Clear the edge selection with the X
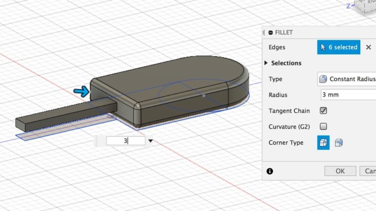This screenshot has width=376, height=211. point(368,47)
